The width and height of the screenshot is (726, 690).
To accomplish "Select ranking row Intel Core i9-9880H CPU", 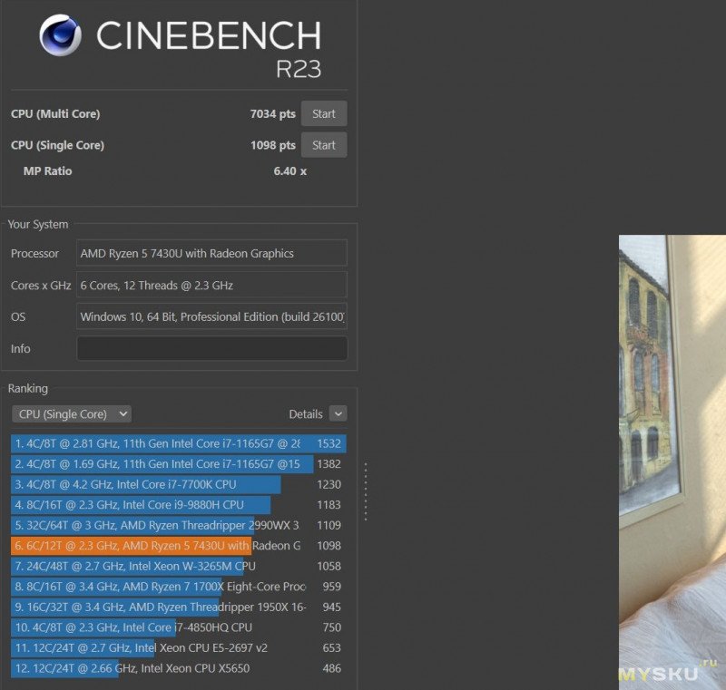I will (x=179, y=504).
